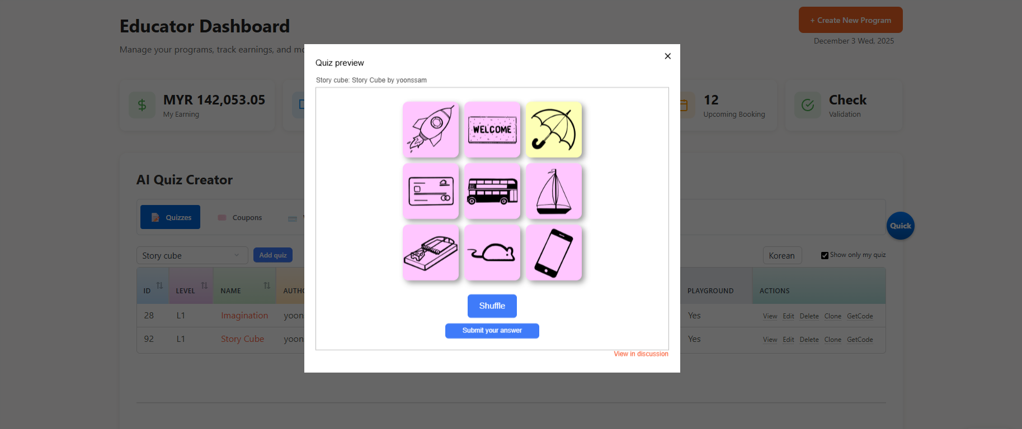Select the WELCOME mat cube tile
The height and width of the screenshot is (429, 1022).
[x=492, y=130]
